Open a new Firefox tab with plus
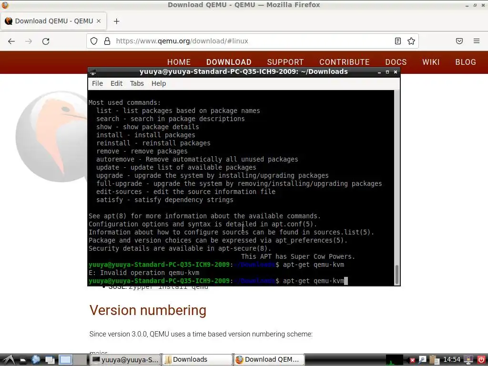Image resolution: width=488 pixels, height=366 pixels. point(116,21)
